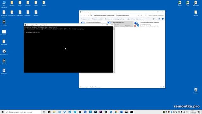This screenshot has height=114, width=202.
Task: Open Bluetooth tray icon
Action: tap(171, 112)
